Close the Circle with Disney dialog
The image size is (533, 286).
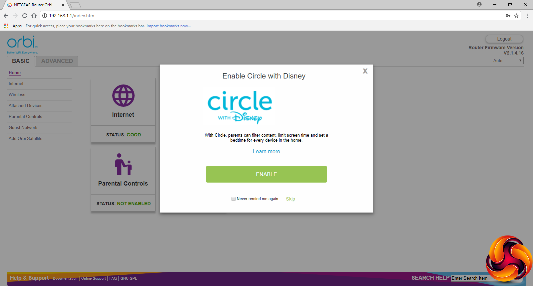[x=365, y=71]
